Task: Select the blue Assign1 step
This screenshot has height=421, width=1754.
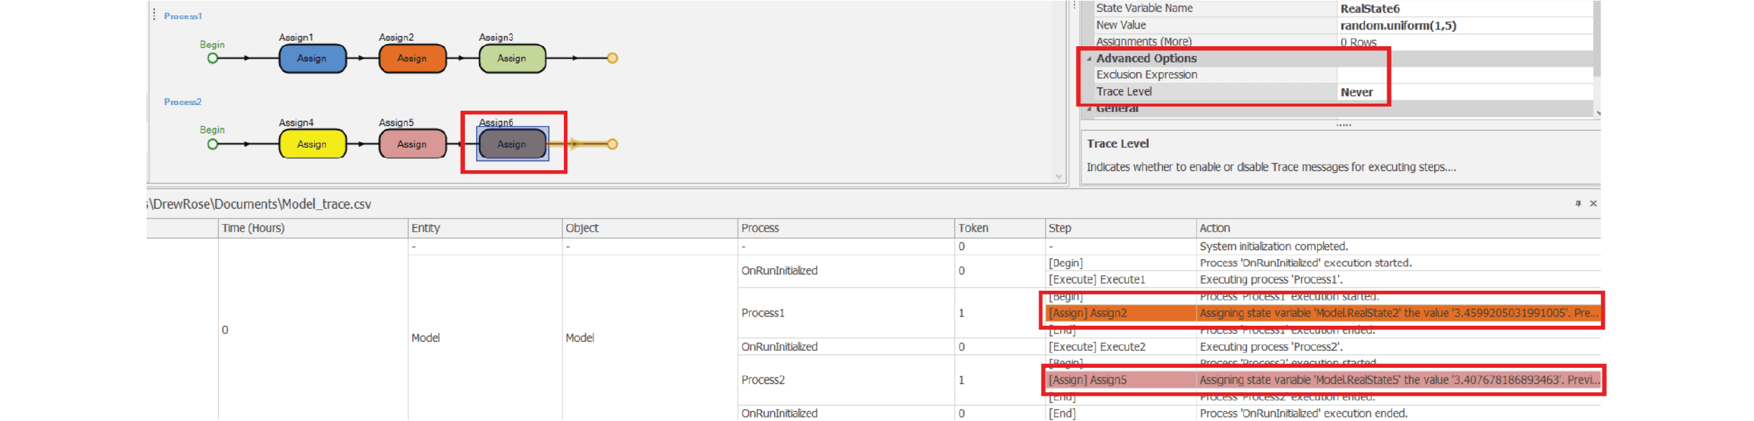Action: (312, 59)
